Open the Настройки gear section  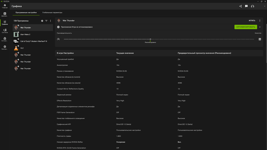pos(5,48)
